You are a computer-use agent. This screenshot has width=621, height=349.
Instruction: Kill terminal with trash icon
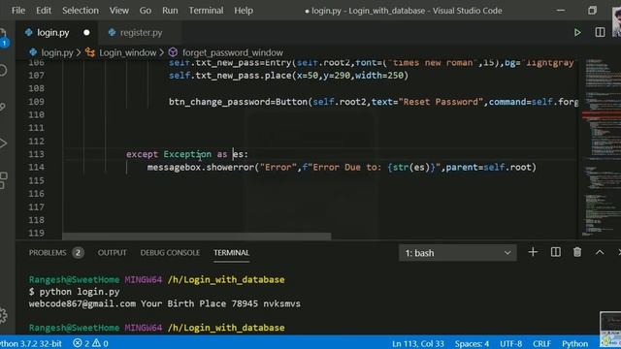577,252
